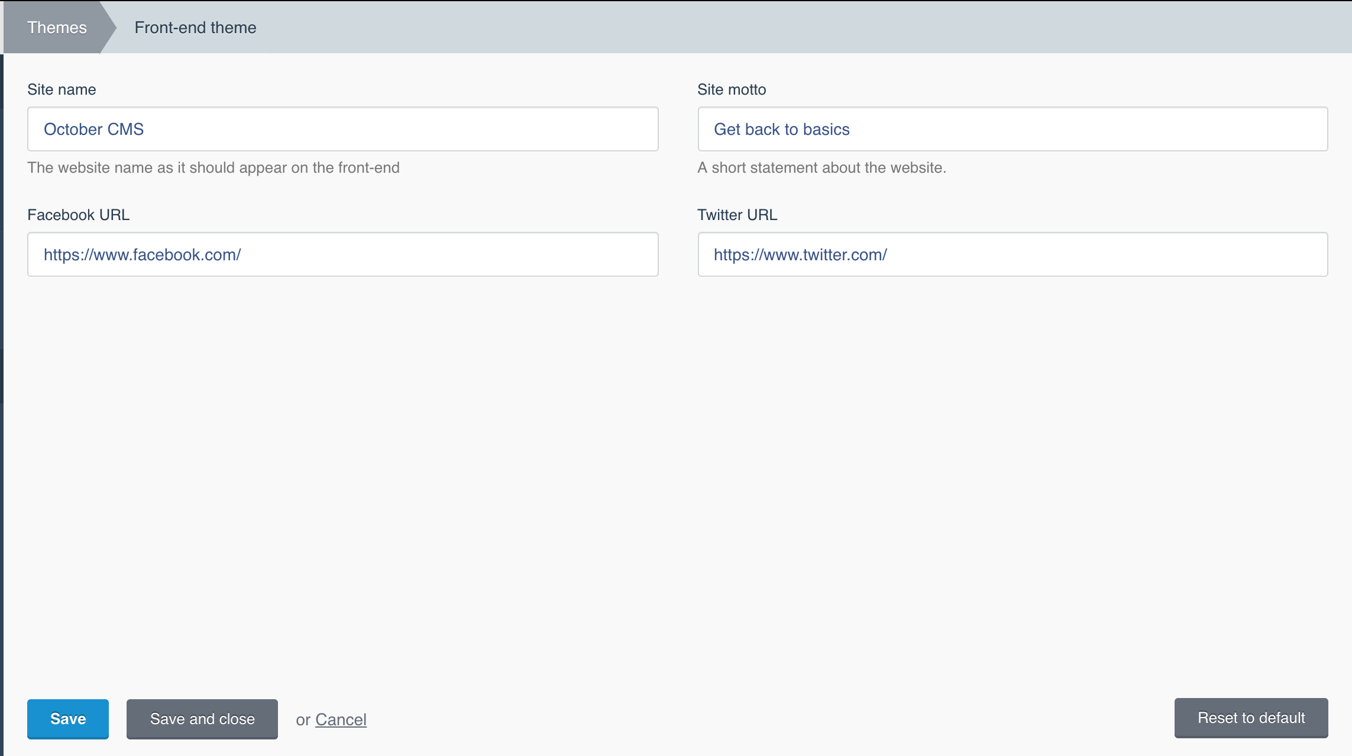The height and width of the screenshot is (756, 1352).
Task: Go back to Themes breadcrumb
Action: coord(57,28)
